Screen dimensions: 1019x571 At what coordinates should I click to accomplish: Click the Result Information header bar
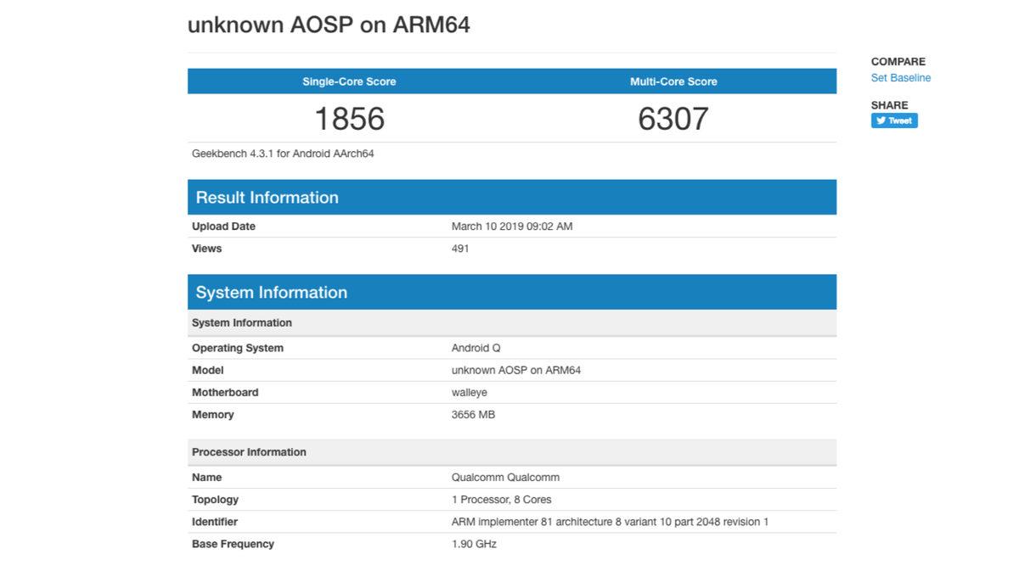pyautogui.click(x=267, y=197)
